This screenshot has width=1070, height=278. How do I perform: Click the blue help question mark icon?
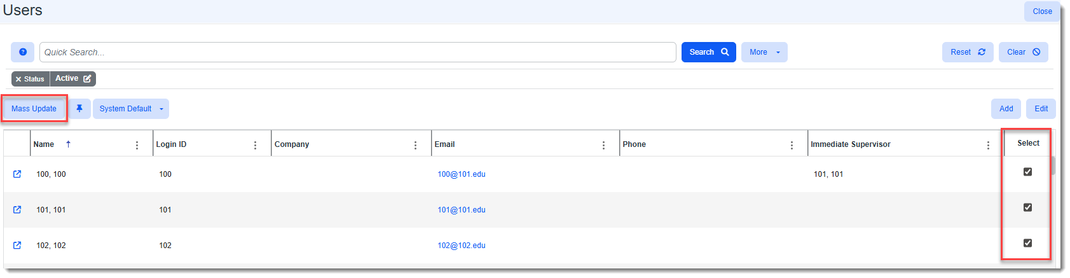coord(23,52)
